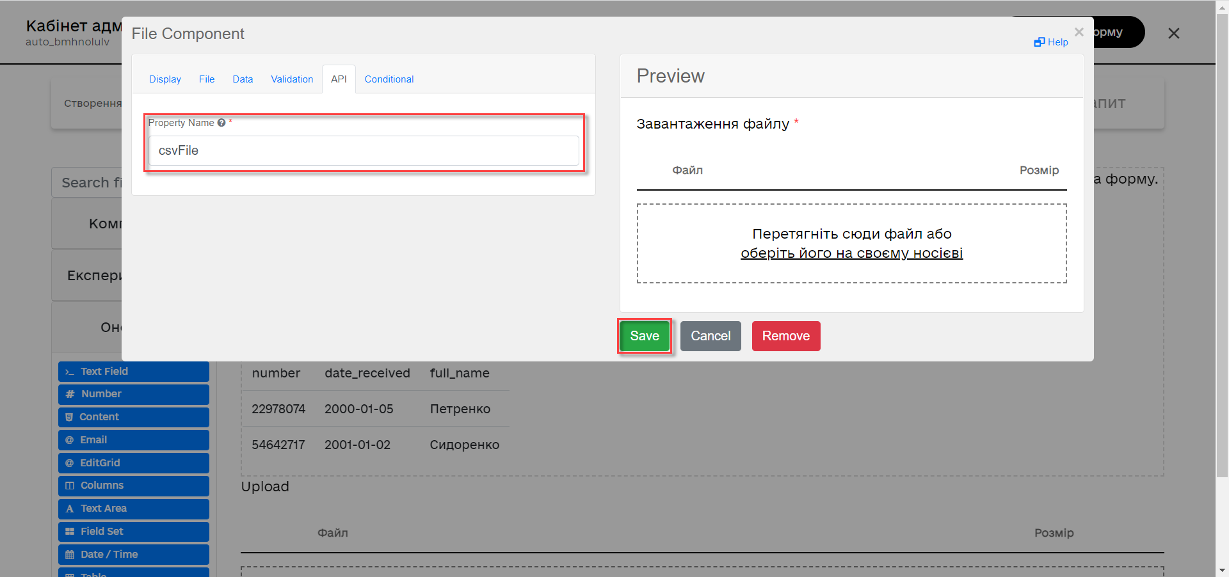Image resolution: width=1229 pixels, height=577 pixels.
Task: Click the Upload label in the form
Action: (265, 487)
